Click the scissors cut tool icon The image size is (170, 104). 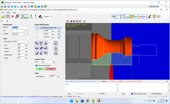click(150, 16)
